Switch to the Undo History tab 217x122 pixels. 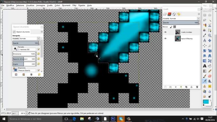pos(179,14)
